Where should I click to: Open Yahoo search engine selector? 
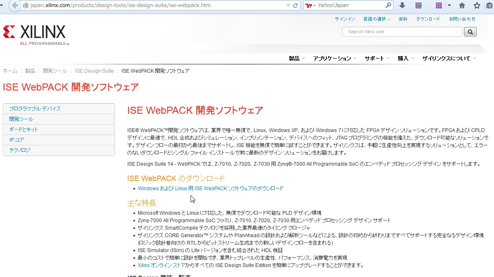coord(311,5)
